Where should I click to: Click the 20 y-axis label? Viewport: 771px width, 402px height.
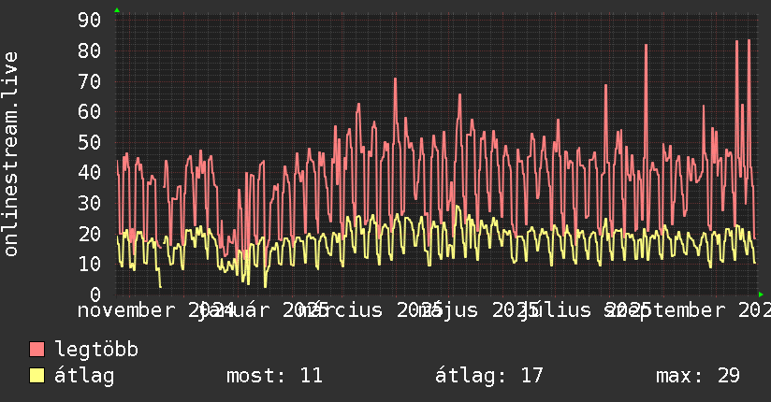pos(90,234)
